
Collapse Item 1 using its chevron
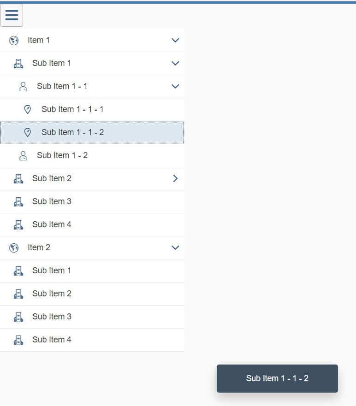coord(175,41)
